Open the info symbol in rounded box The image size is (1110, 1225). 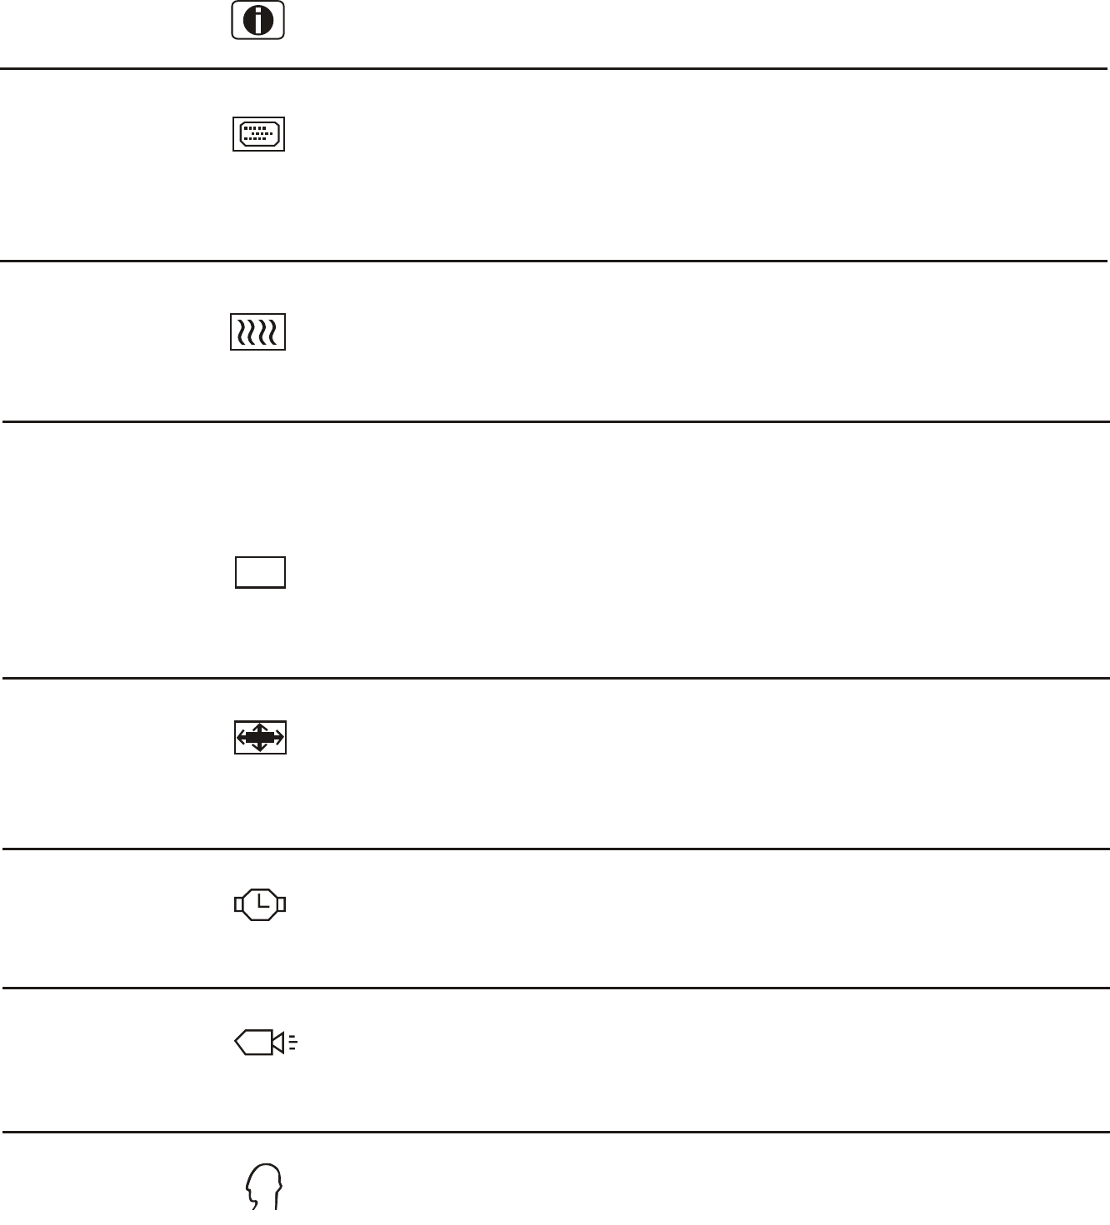click(x=258, y=21)
